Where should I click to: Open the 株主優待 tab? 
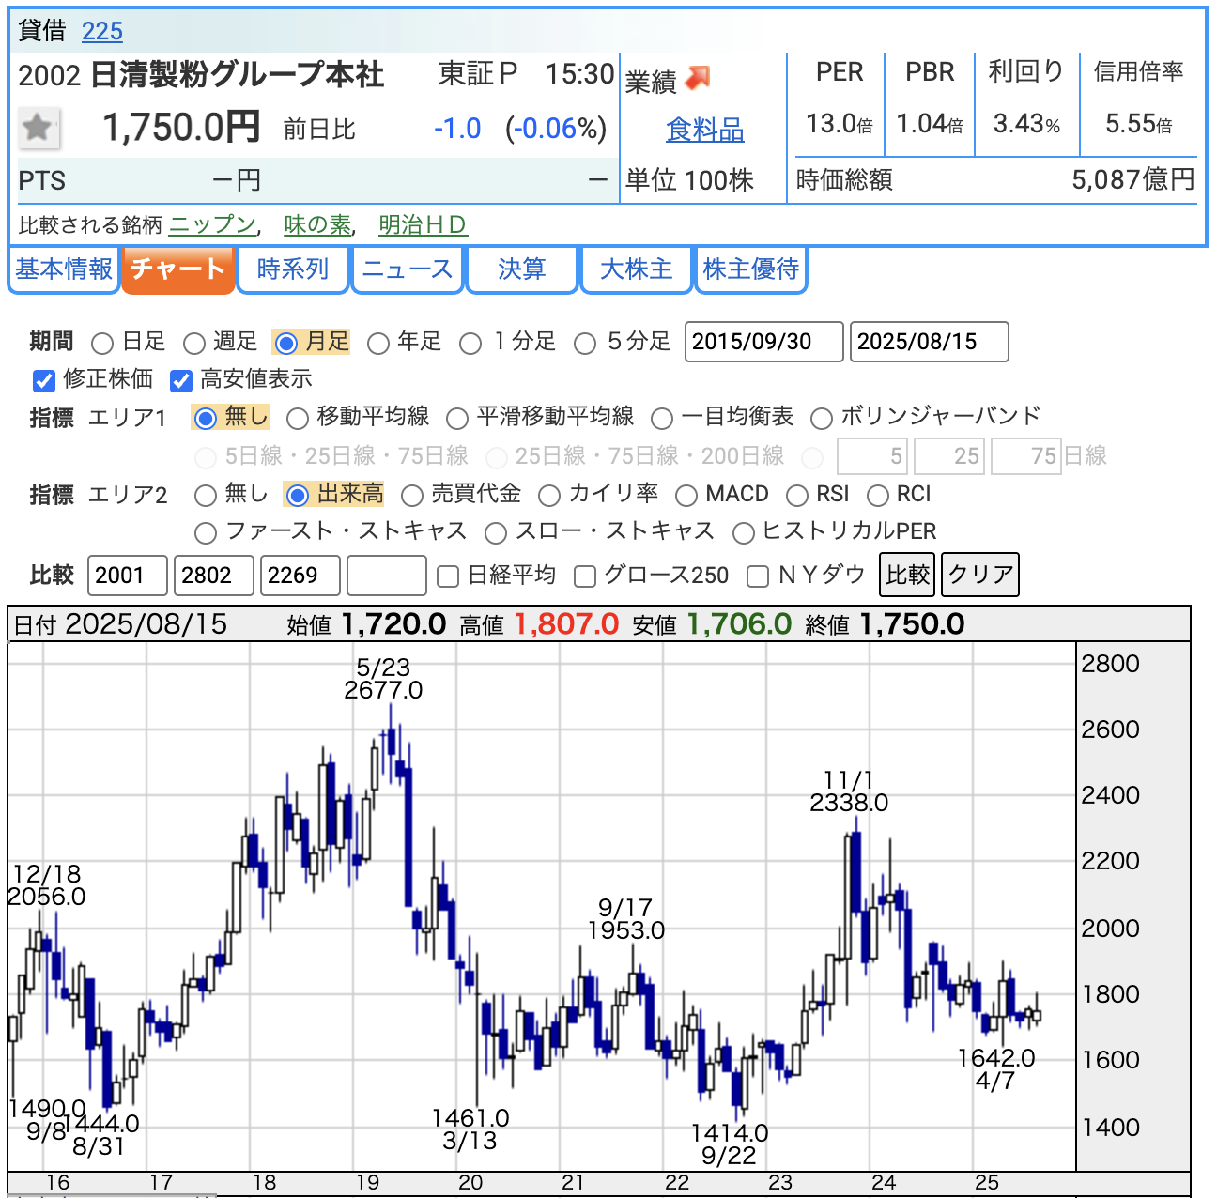(x=750, y=269)
